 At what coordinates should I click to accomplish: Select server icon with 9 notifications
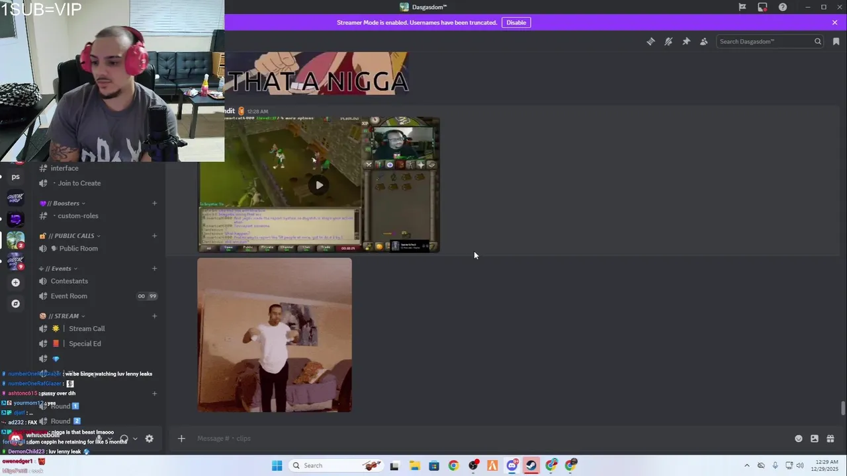(15, 261)
